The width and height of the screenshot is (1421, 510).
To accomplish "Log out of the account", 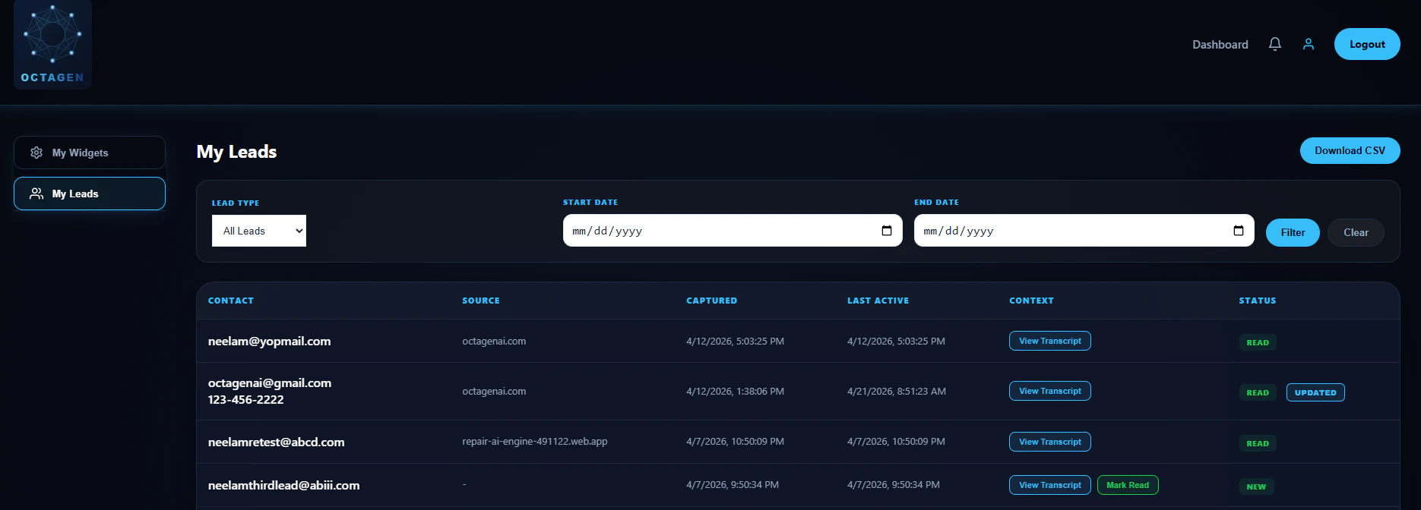I will pyautogui.click(x=1367, y=44).
